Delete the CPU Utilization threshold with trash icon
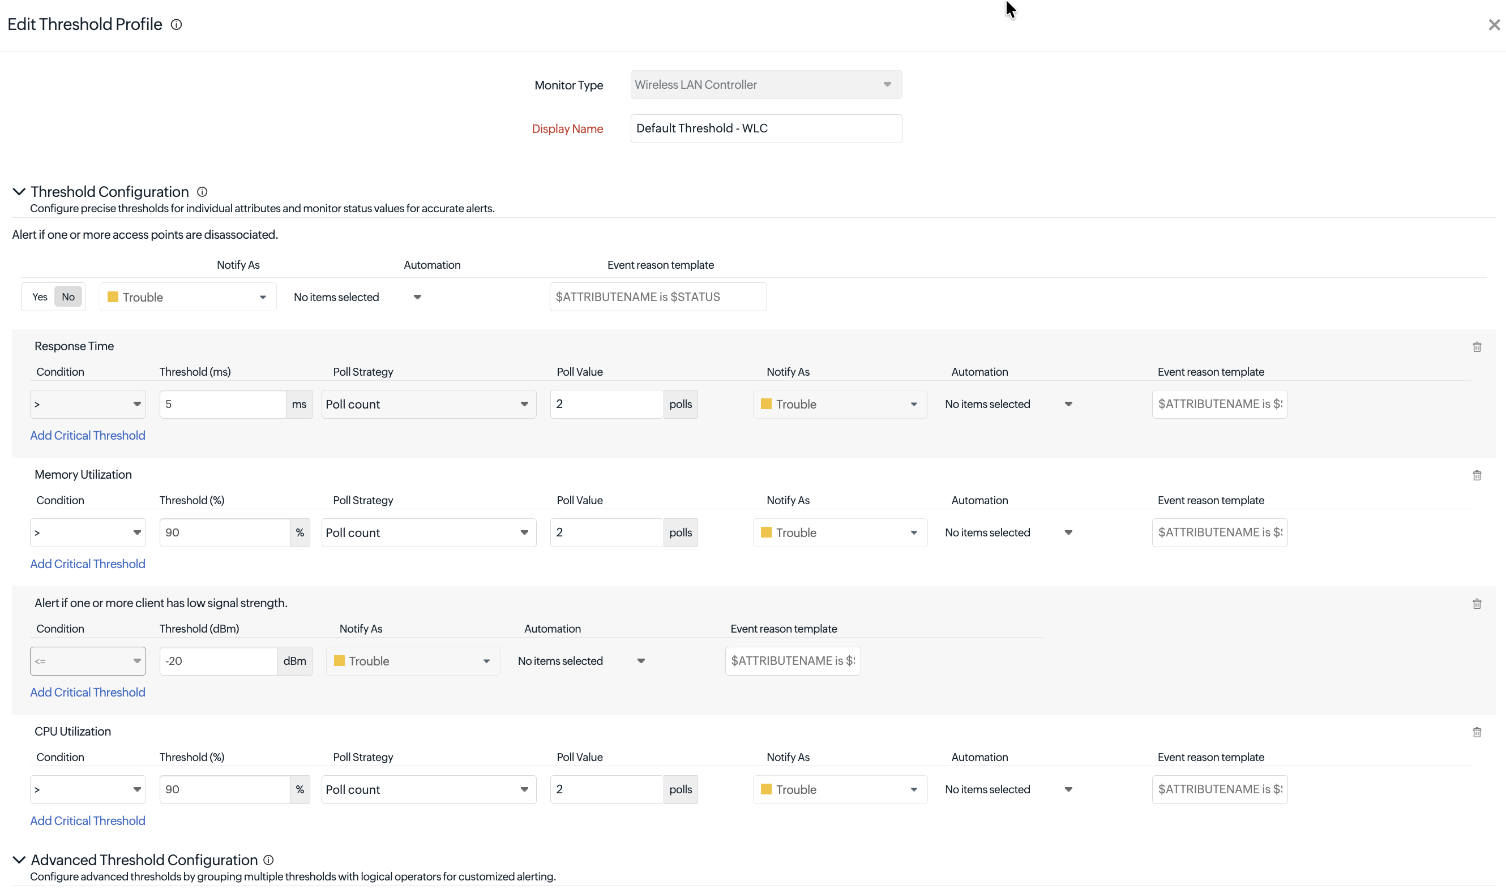Viewport: 1506px width, 894px height. click(1477, 732)
